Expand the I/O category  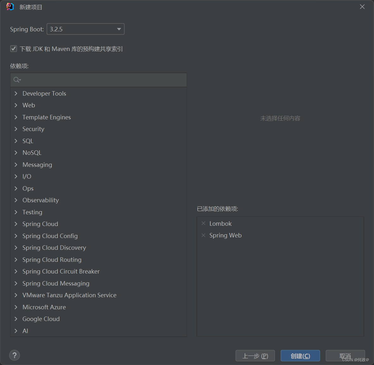16,176
